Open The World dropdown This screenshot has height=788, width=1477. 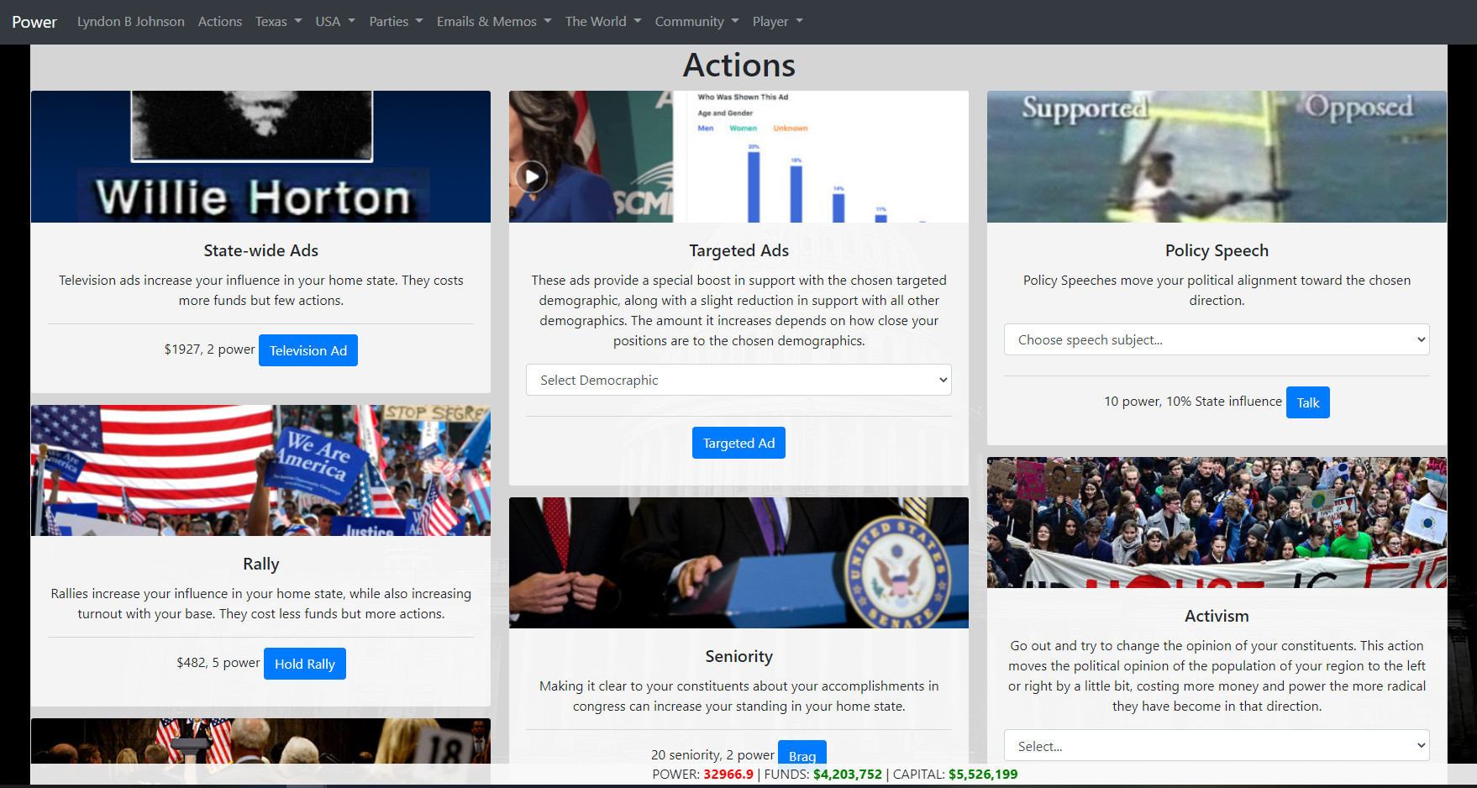(x=602, y=21)
